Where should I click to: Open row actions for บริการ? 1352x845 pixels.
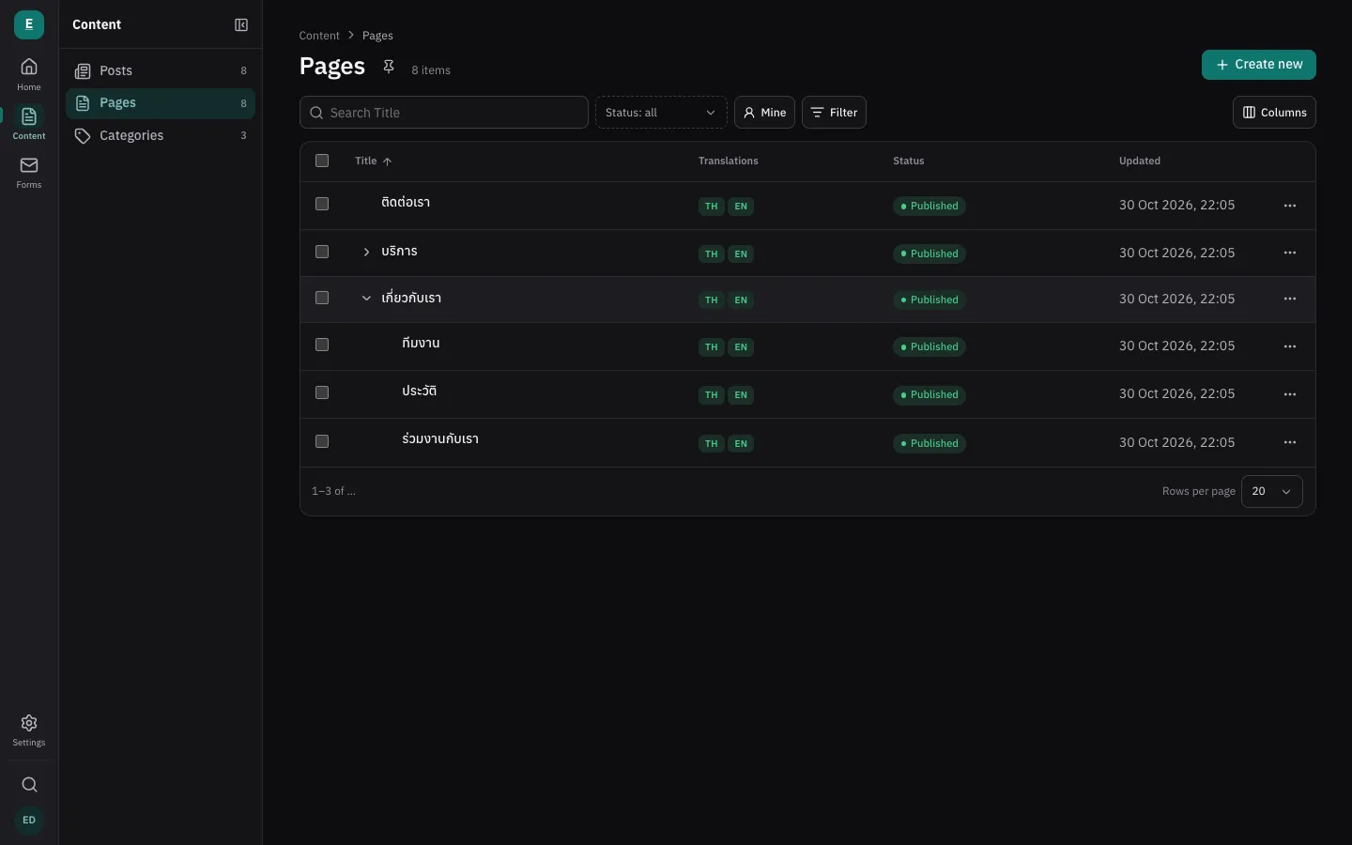(1290, 253)
